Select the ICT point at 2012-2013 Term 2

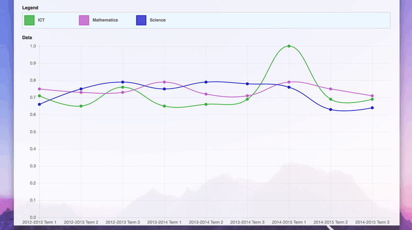point(81,106)
